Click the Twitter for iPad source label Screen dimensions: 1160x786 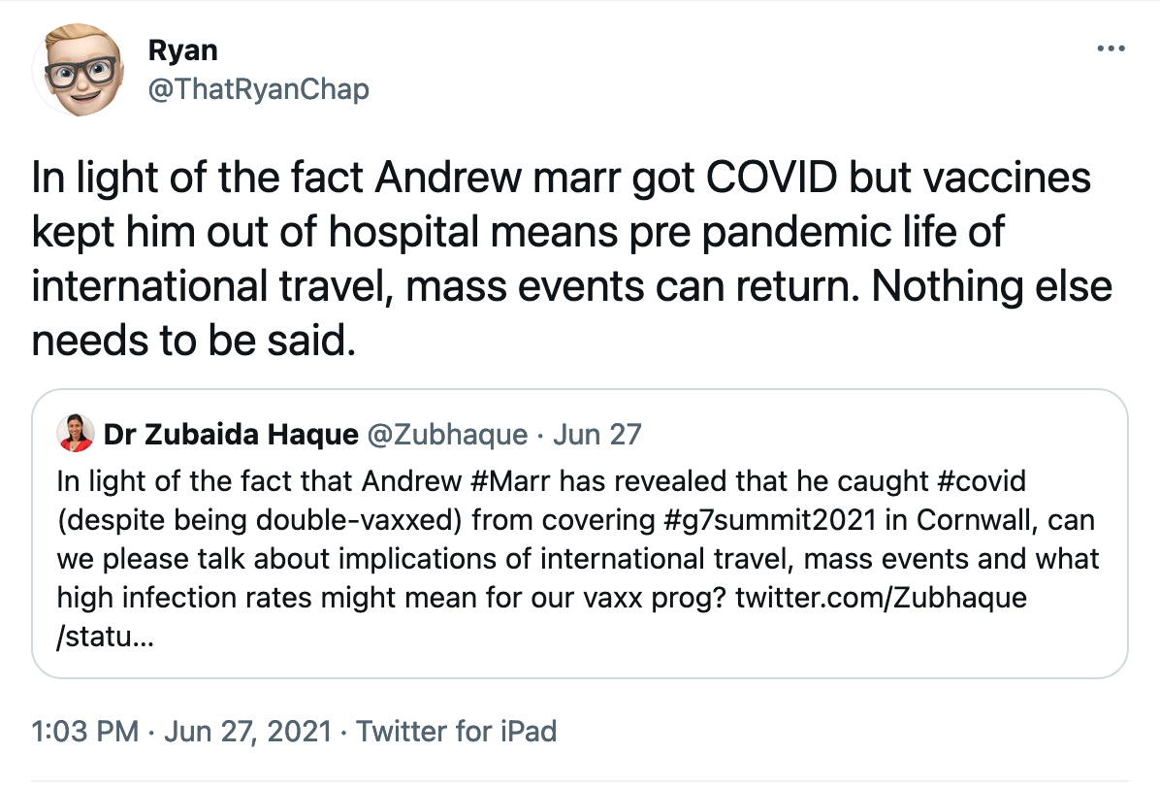[457, 732]
